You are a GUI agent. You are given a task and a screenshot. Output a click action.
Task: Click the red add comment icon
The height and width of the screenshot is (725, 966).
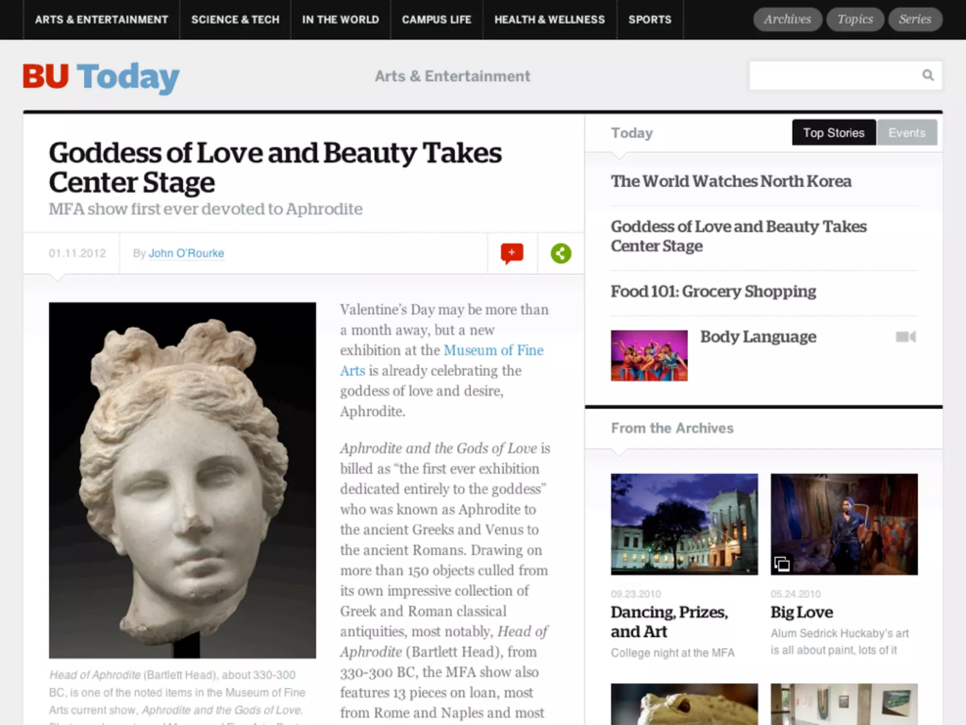point(512,253)
